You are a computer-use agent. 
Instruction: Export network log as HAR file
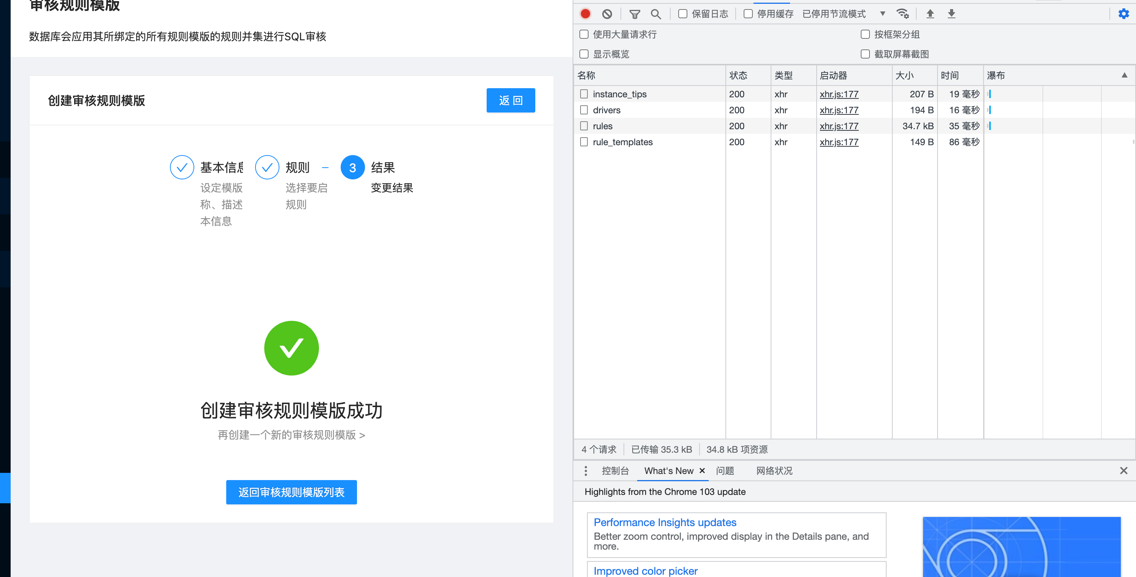tap(951, 14)
